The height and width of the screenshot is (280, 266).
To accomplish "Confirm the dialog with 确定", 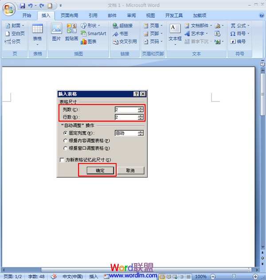I will point(100,171).
